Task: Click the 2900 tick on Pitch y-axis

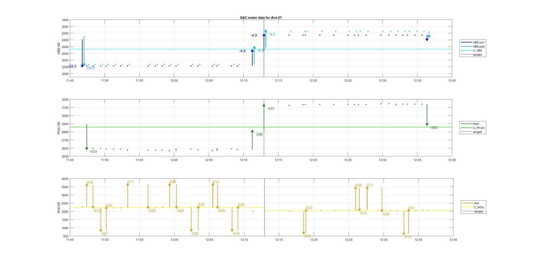Action: point(65,124)
